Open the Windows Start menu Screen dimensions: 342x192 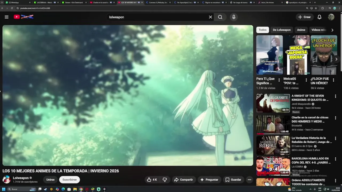(4, 189)
